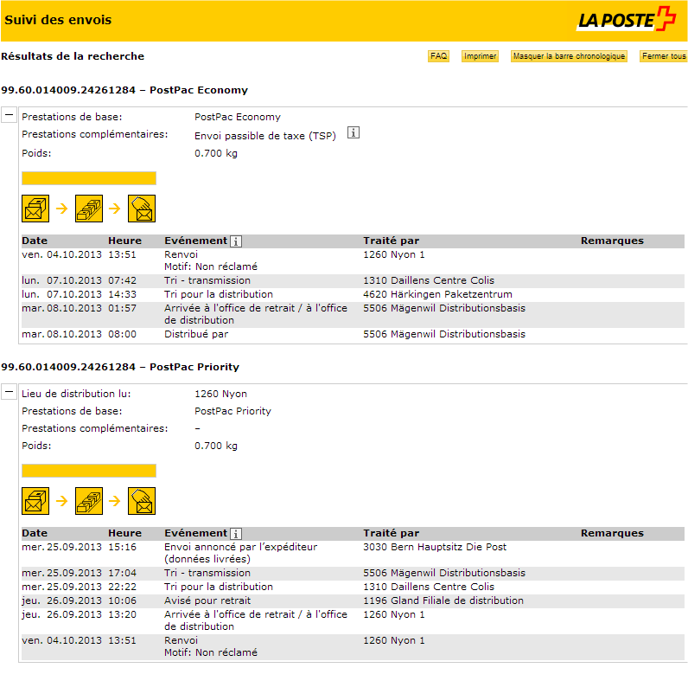
Task: Click the delivery hand icon in Priority timeline
Action: click(142, 501)
